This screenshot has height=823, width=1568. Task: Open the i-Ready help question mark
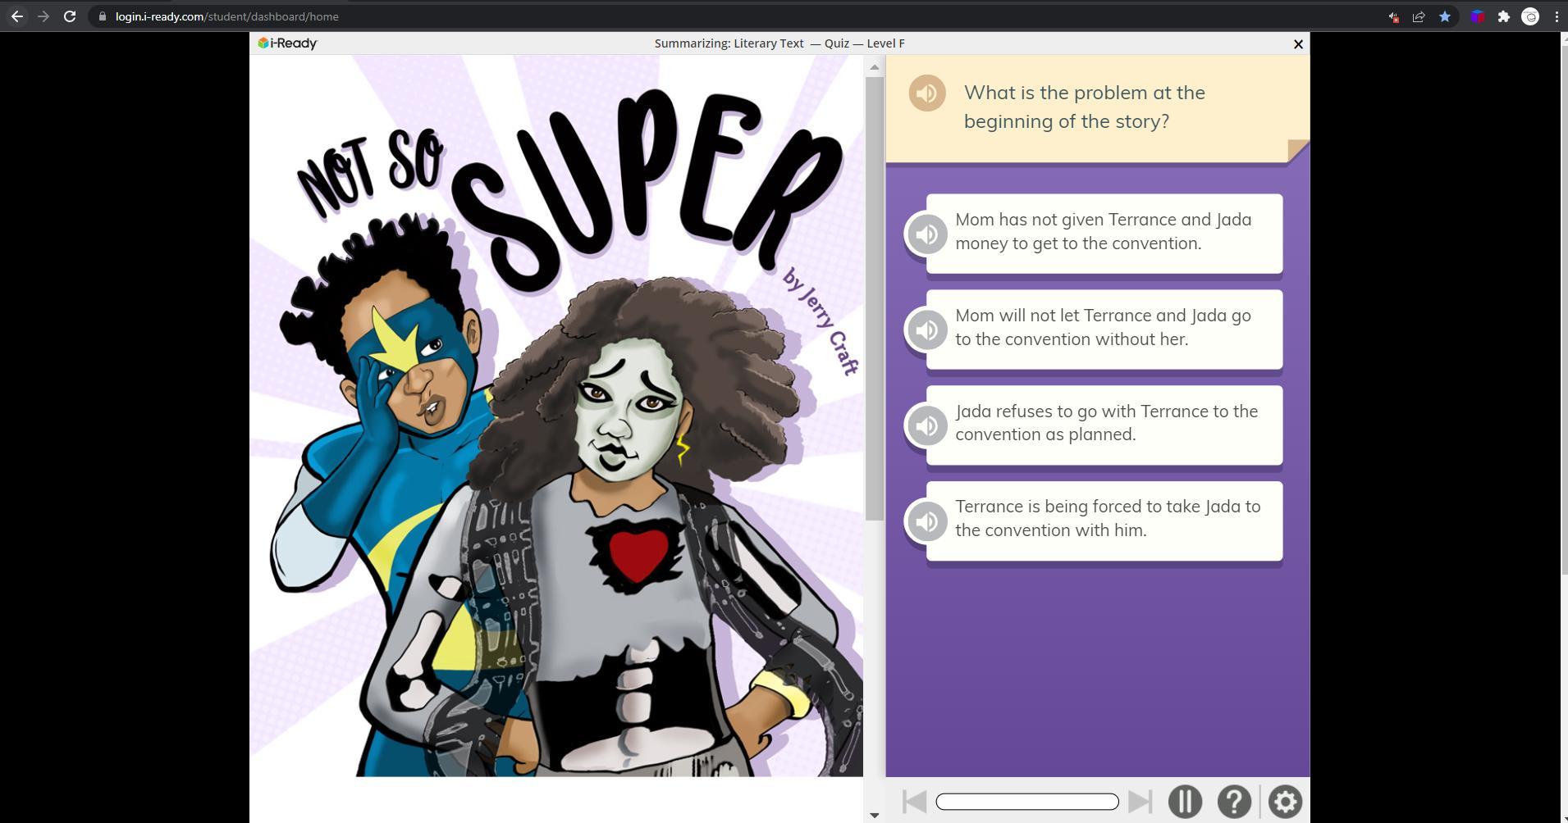(1234, 802)
